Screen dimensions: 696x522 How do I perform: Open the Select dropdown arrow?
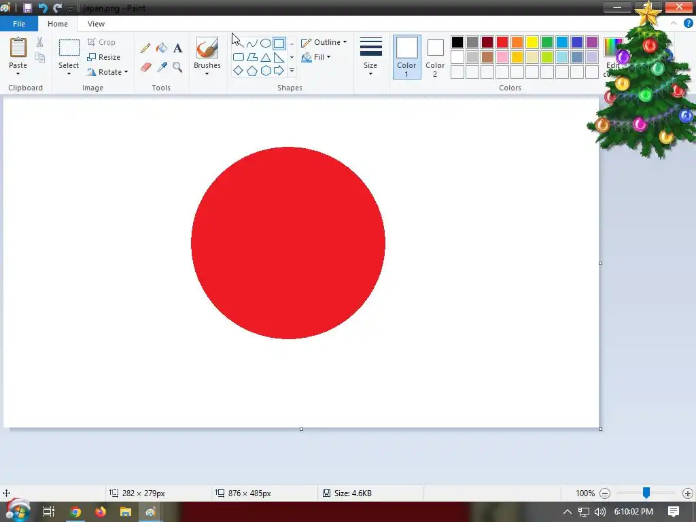point(69,73)
